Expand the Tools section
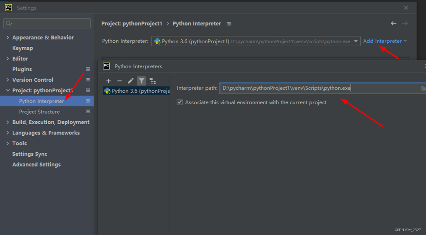 click(x=8, y=143)
